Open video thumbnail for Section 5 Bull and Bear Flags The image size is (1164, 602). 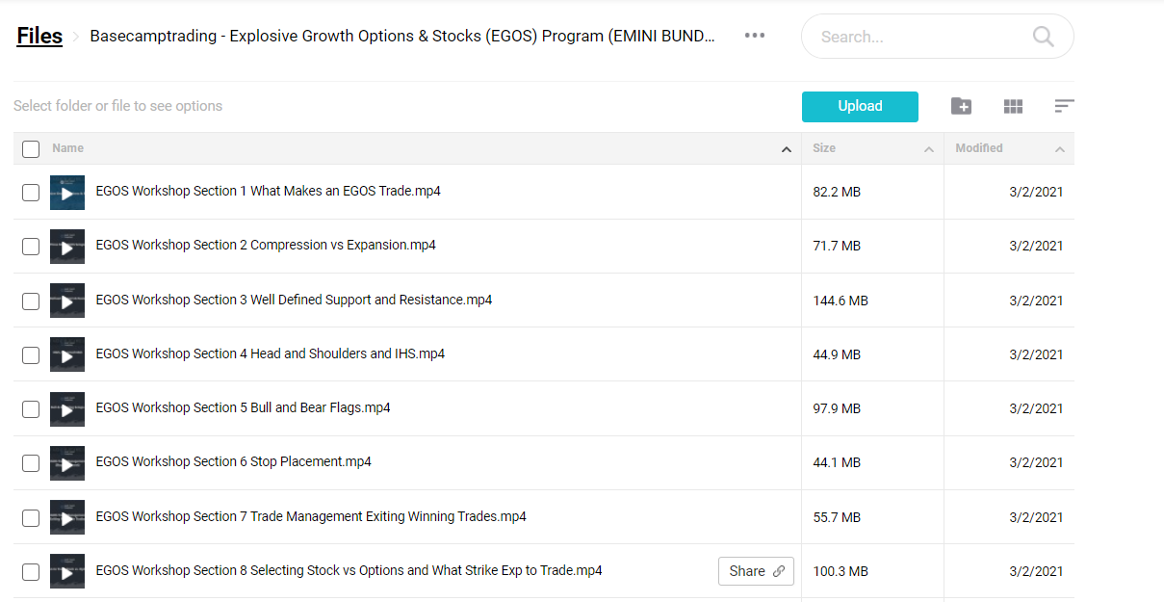67,408
